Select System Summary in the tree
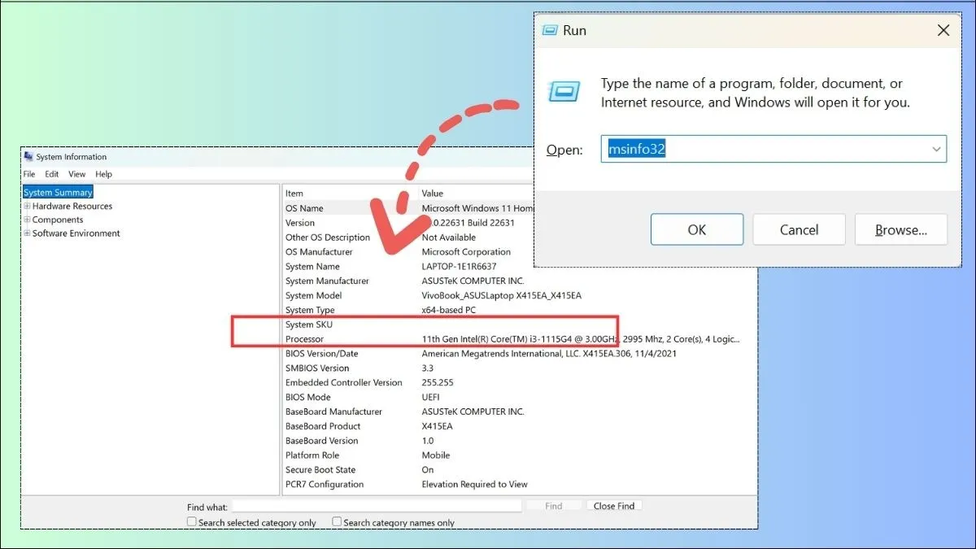The width and height of the screenshot is (976, 549). coord(58,193)
